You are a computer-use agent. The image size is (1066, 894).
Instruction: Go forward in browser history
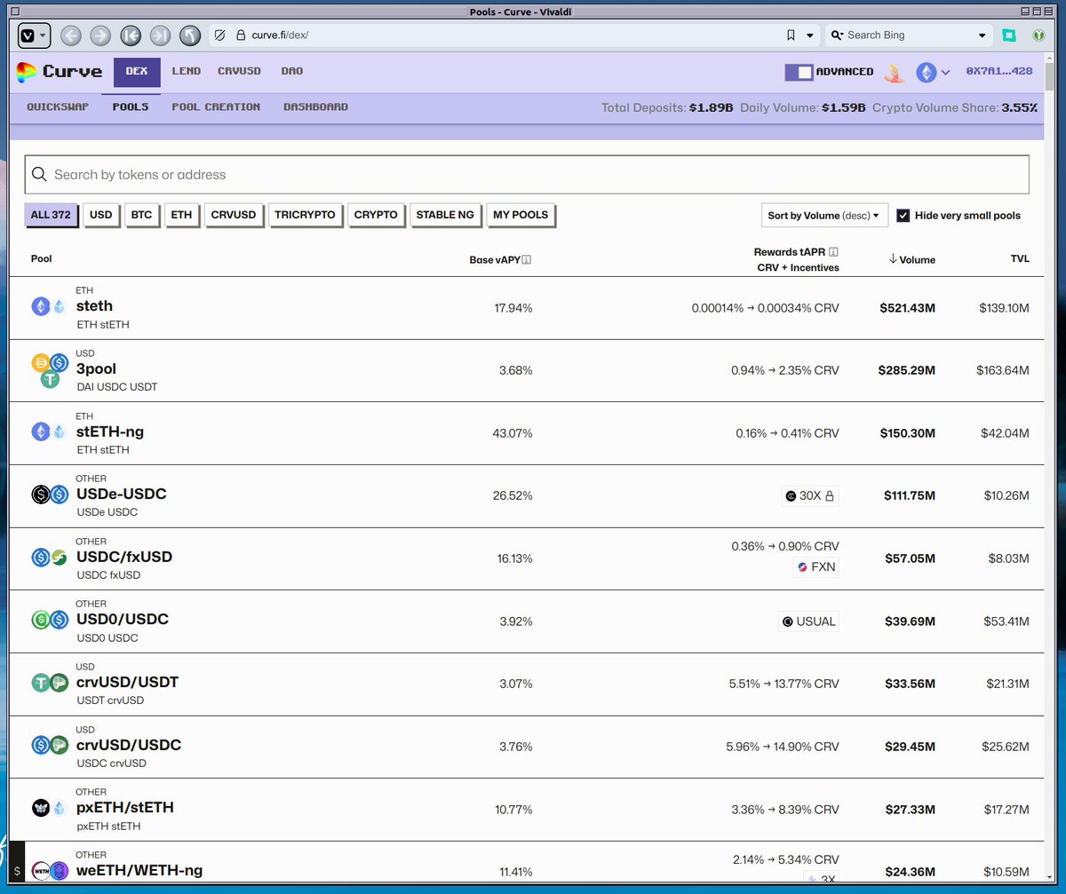(x=100, y=36)
